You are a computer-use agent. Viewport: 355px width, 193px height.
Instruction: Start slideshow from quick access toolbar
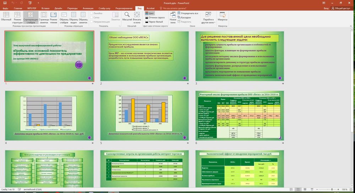click(30, 3)
